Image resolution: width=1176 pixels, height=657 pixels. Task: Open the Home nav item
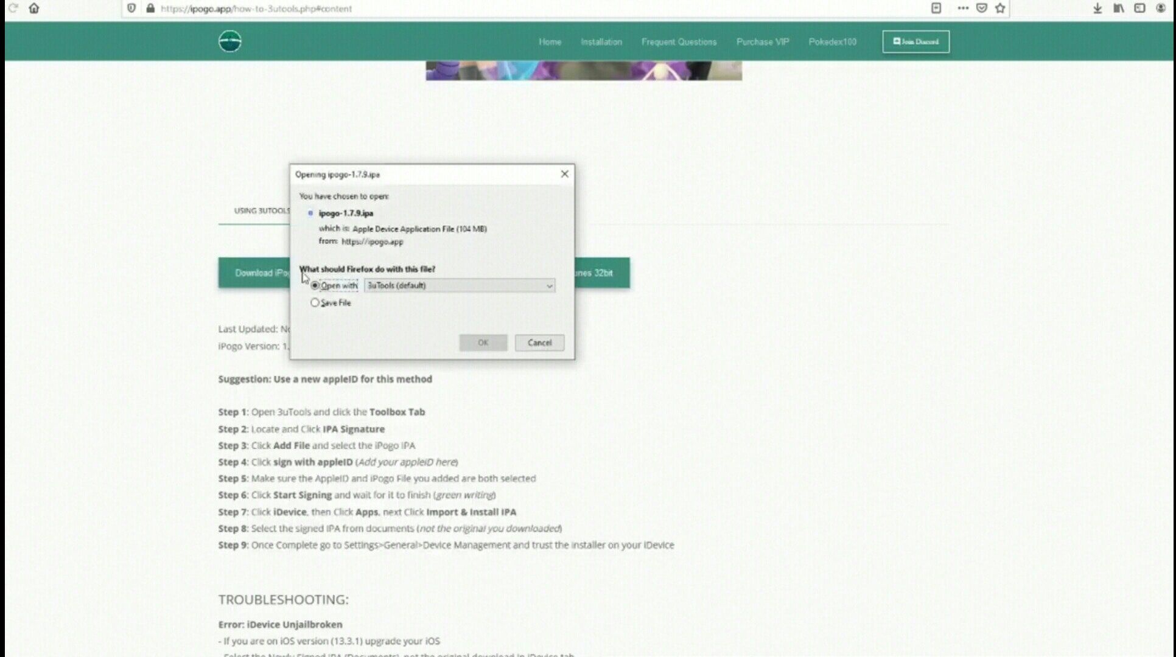click(x=550, y=42)
